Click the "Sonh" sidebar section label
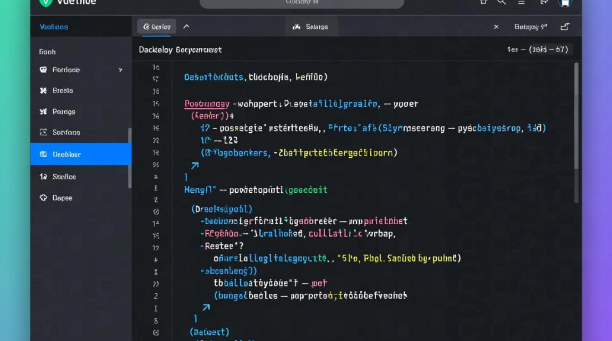 (47, 52)
